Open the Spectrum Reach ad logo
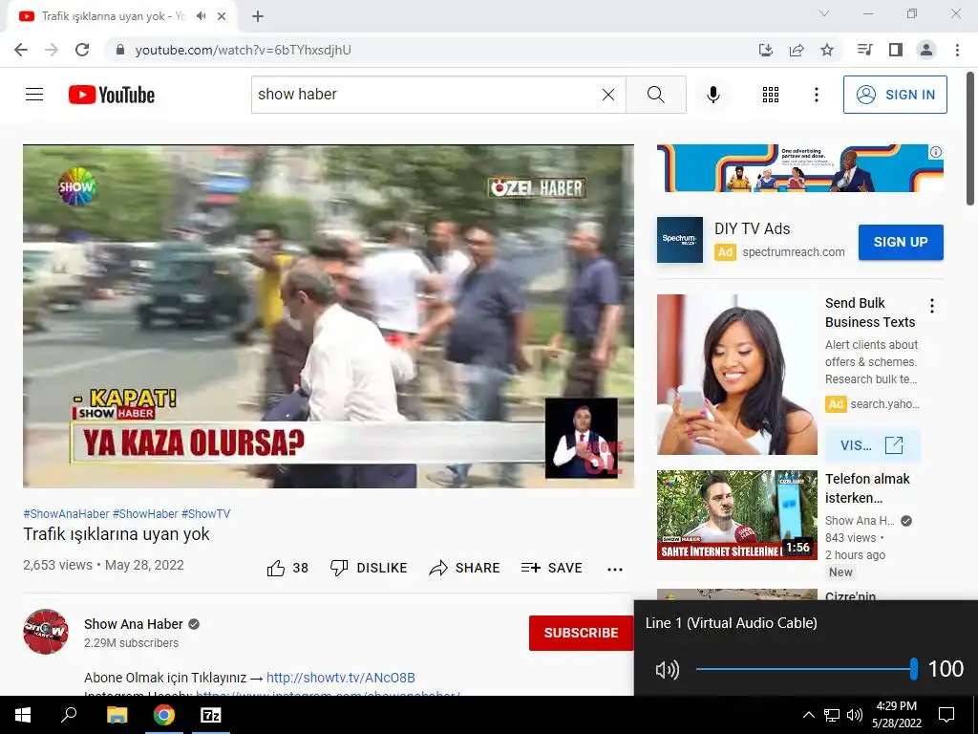Image resolution: width=978 pixels, height=734 pixels. pos(680,240)
